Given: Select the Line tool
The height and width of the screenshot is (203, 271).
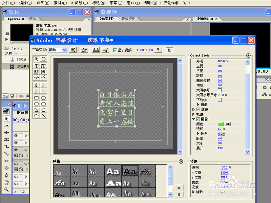Looking at the screenshot, I should tap(44, 116).
